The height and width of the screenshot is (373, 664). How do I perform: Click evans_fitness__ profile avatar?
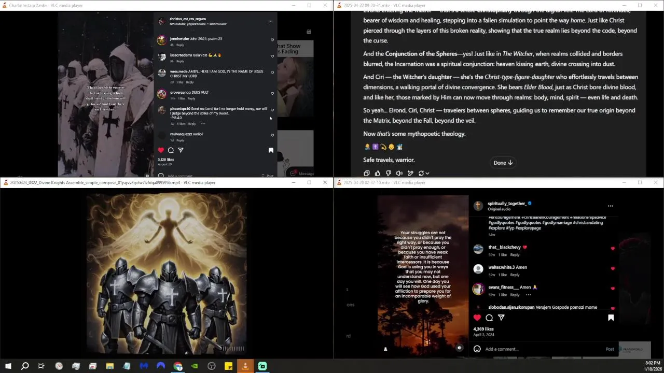pyautogui.click(x=478, y=289)
